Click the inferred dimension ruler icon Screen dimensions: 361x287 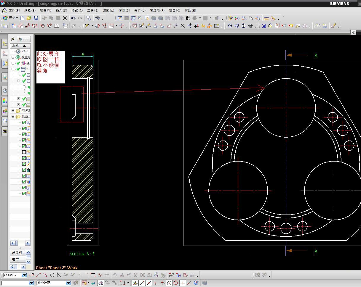pyautogui.click(x=87, y=26)
